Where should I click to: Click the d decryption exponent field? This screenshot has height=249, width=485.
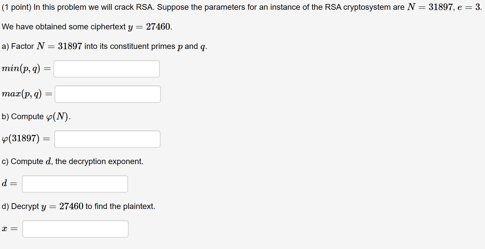[x=75, y=184]
